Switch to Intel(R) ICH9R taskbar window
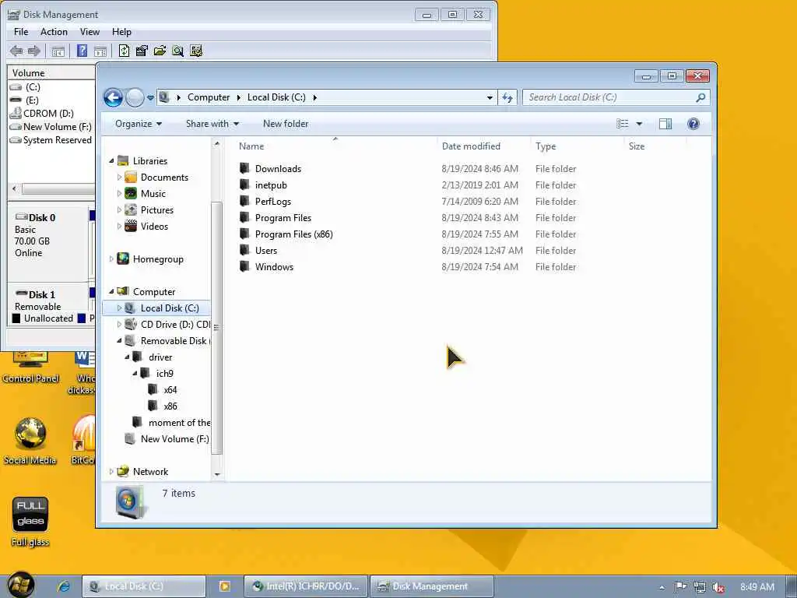The height and width of the screenshot is (598, 797). [x=307, y=586]
